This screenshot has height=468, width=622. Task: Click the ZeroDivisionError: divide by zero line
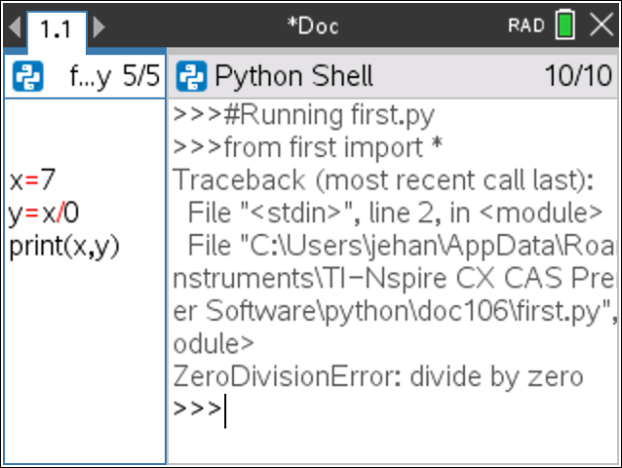(x=378, y=376)
